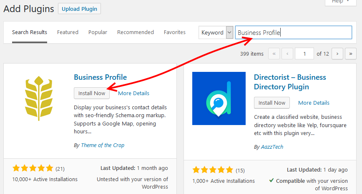Screen dimensions: 362x194
Task: Click the (21) rating count
Action: coord(60,169)
